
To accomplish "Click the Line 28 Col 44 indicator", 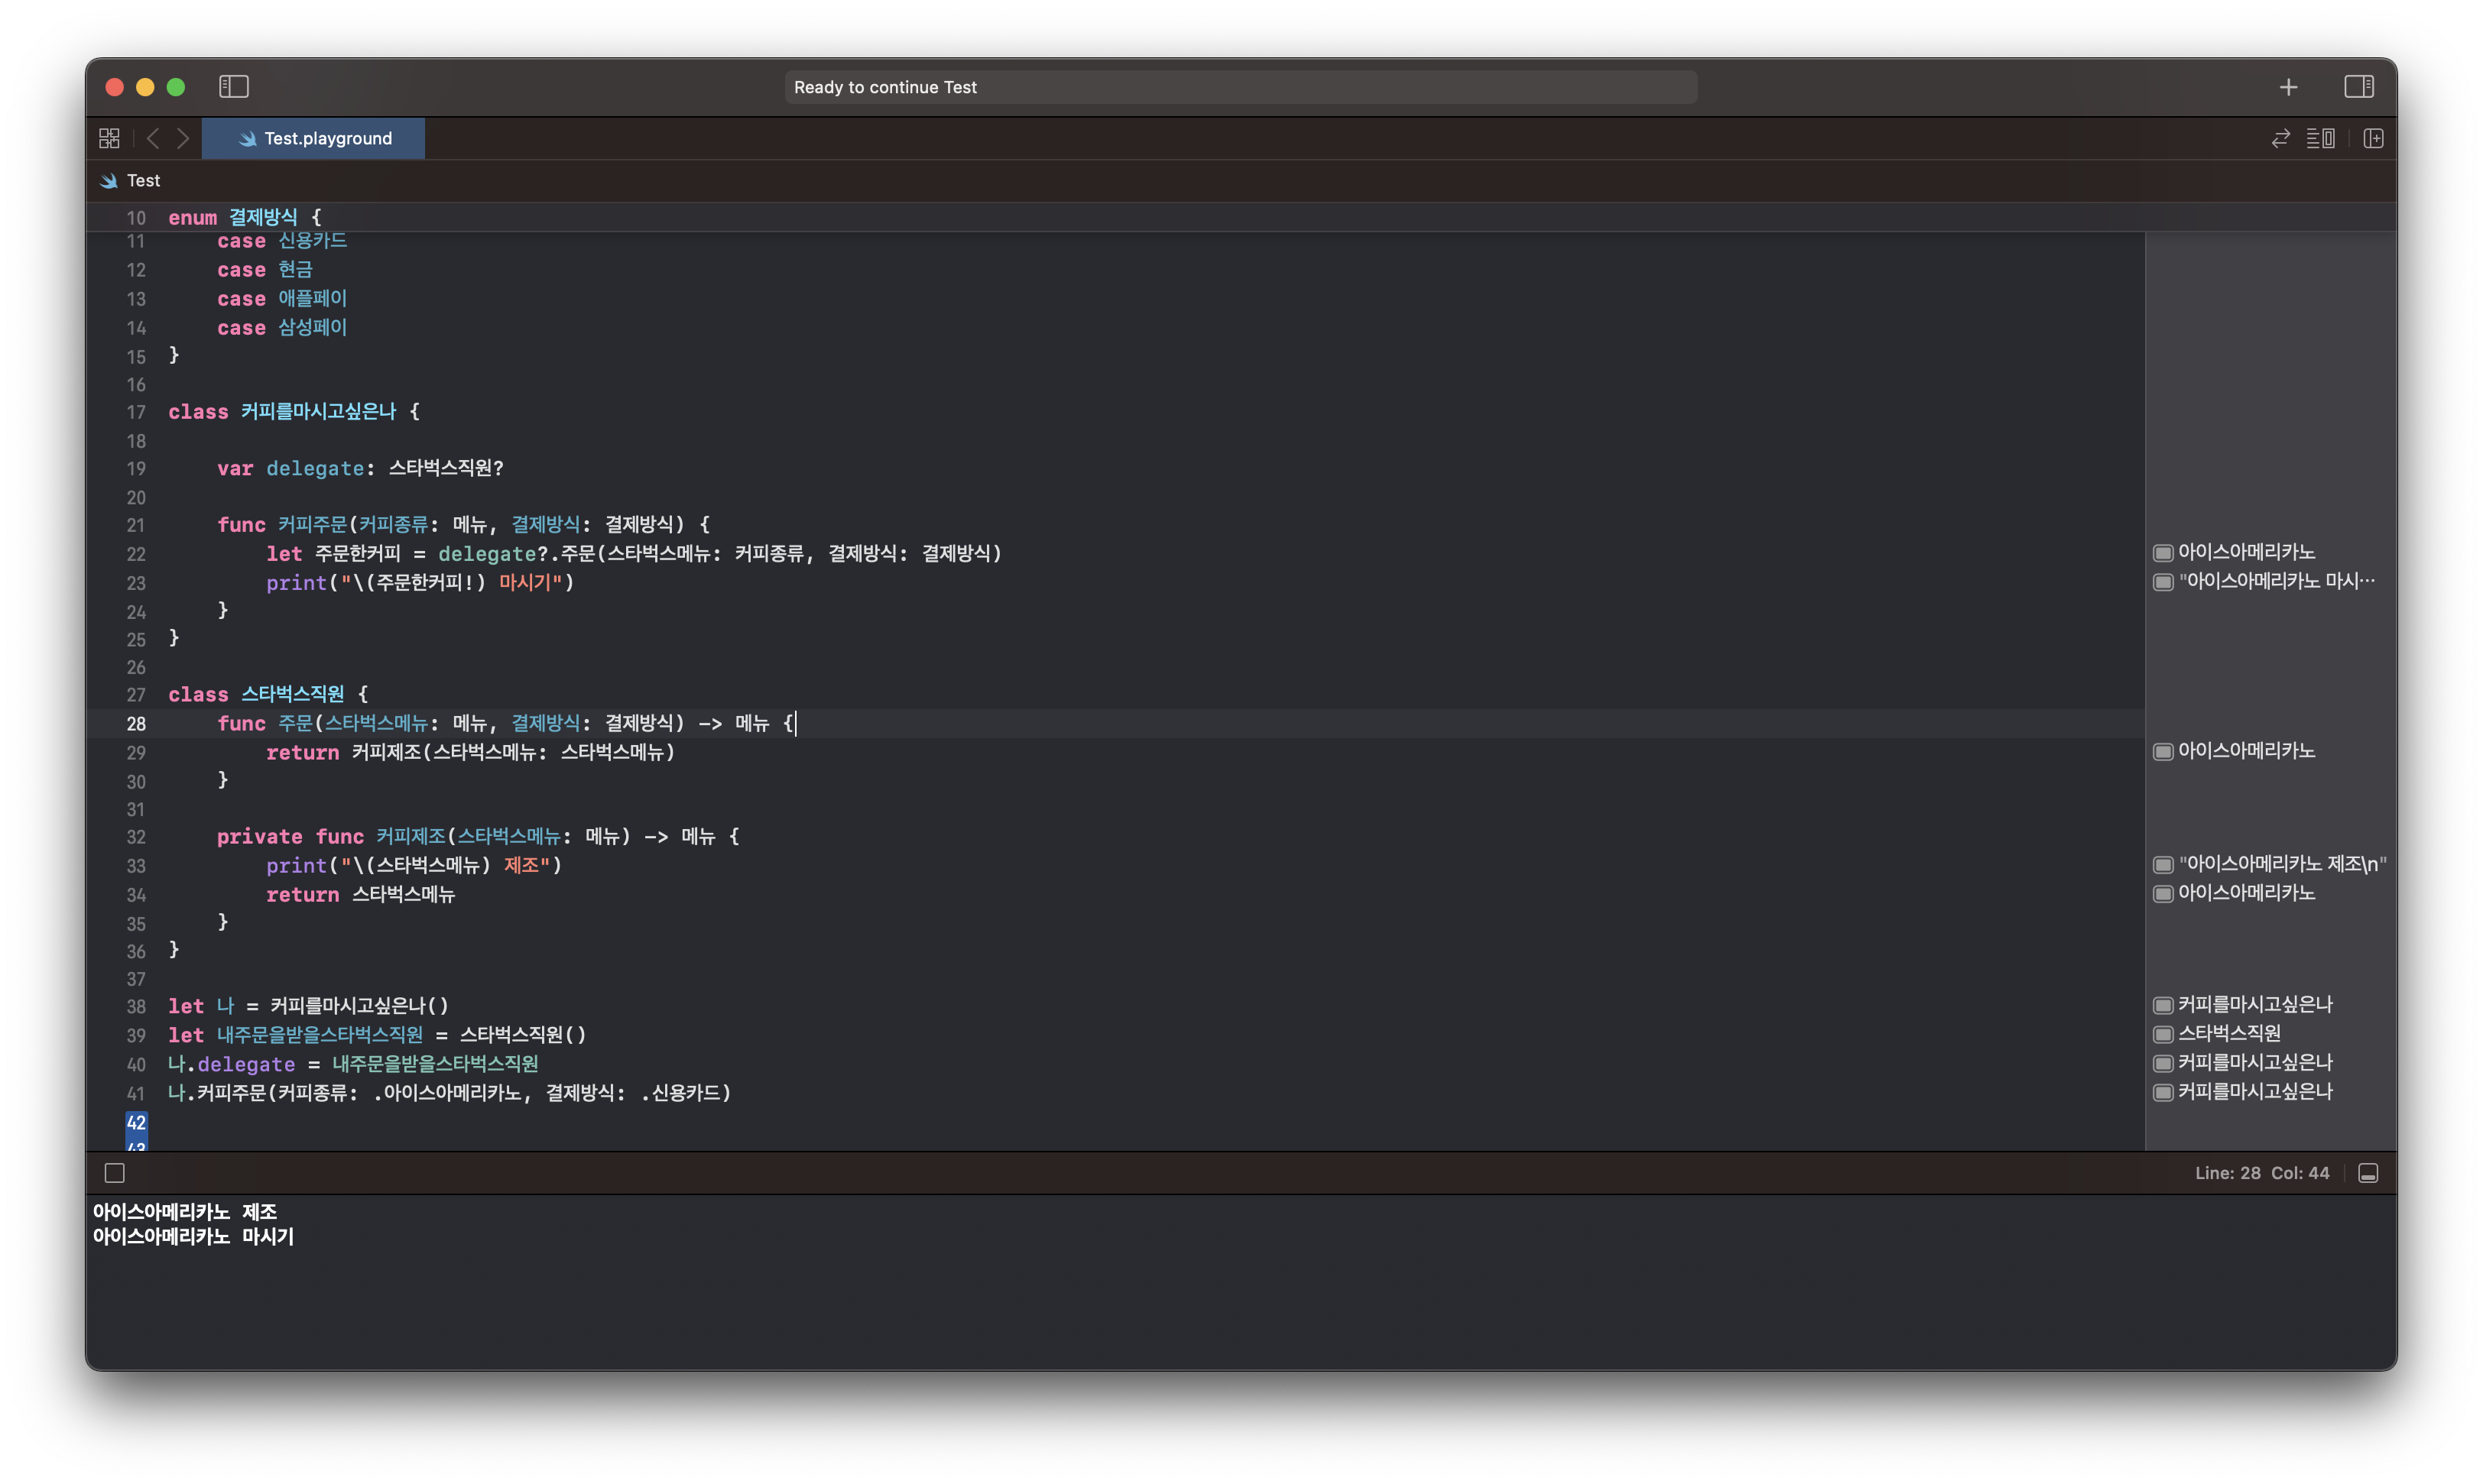I will 2261,1173.
